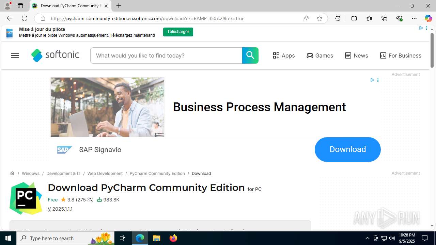436x245 pixels.
Task: Open the Games menu
Action: (320, 55)
